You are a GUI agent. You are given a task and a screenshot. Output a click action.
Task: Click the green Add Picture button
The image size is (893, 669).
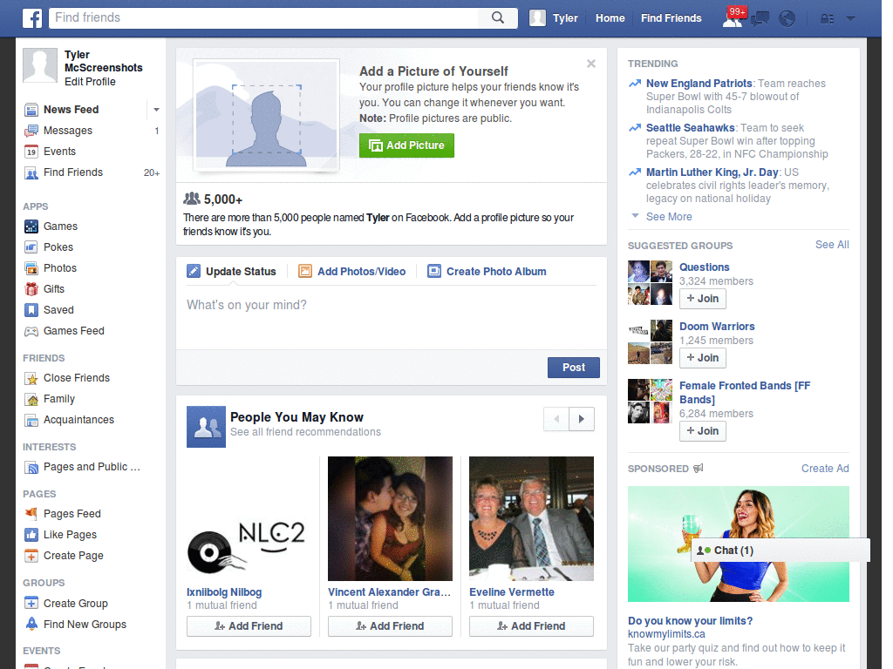pos(406,145)
